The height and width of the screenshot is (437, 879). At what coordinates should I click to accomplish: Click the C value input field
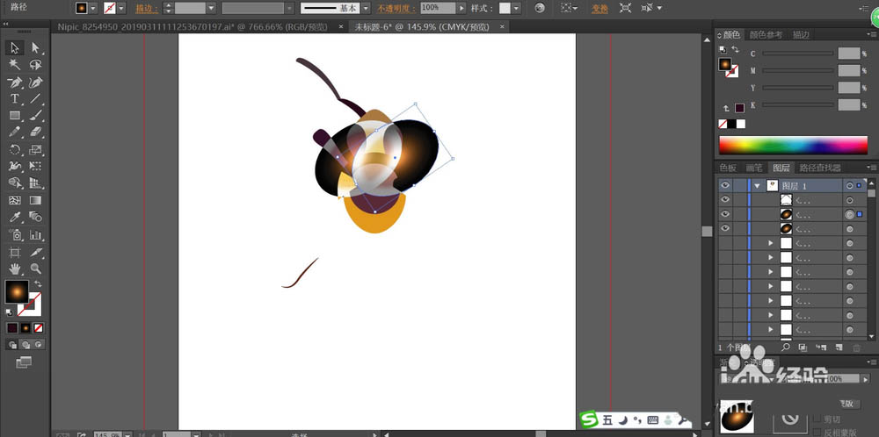pyautogui.click(x=848, y=54)
